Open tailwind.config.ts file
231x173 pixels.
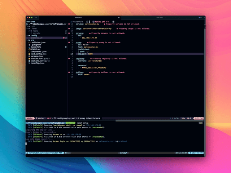coord(40,61)
